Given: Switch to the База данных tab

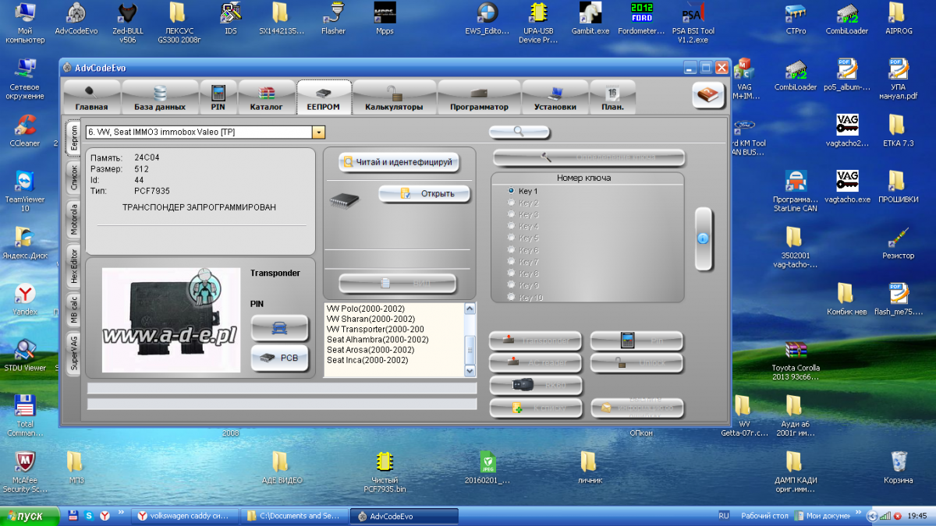Looking at the screenshot, I should coord(160,97).
